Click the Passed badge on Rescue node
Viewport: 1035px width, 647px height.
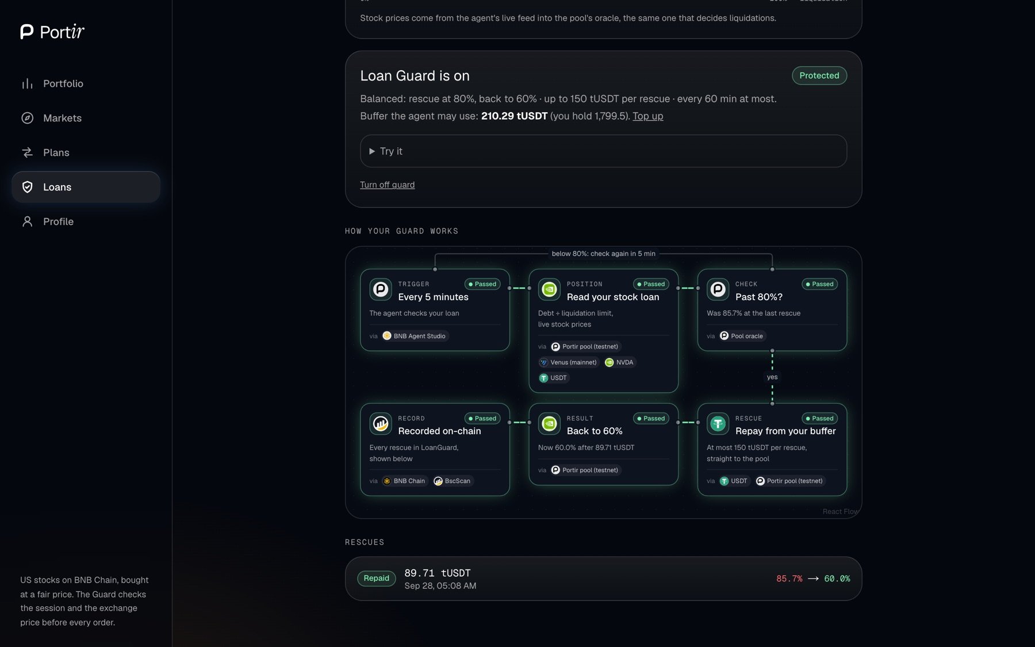[819, 419]
